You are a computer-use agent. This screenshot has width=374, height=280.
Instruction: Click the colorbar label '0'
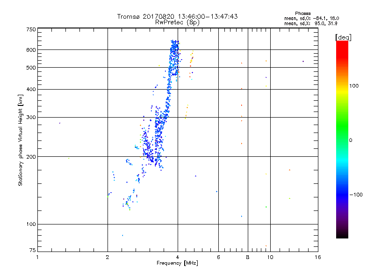(x=351, y=140)
